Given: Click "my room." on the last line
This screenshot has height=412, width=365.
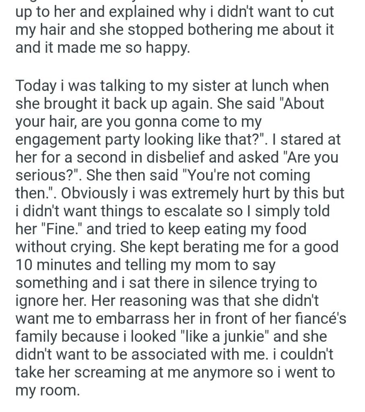Looking at the screenshot, I should (47, 390).
